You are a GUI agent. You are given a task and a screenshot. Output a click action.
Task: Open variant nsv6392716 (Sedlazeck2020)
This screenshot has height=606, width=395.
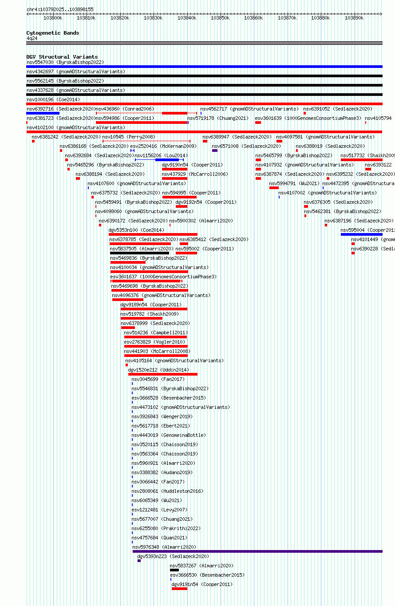pos(61,109)
